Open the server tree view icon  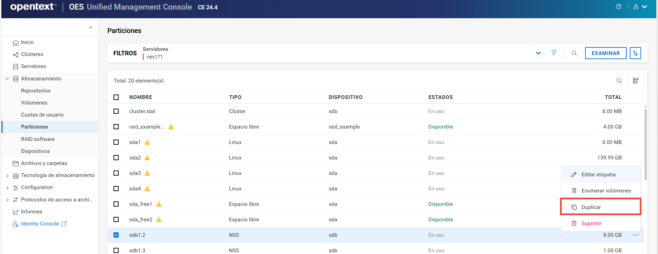(x=635, y=53)
